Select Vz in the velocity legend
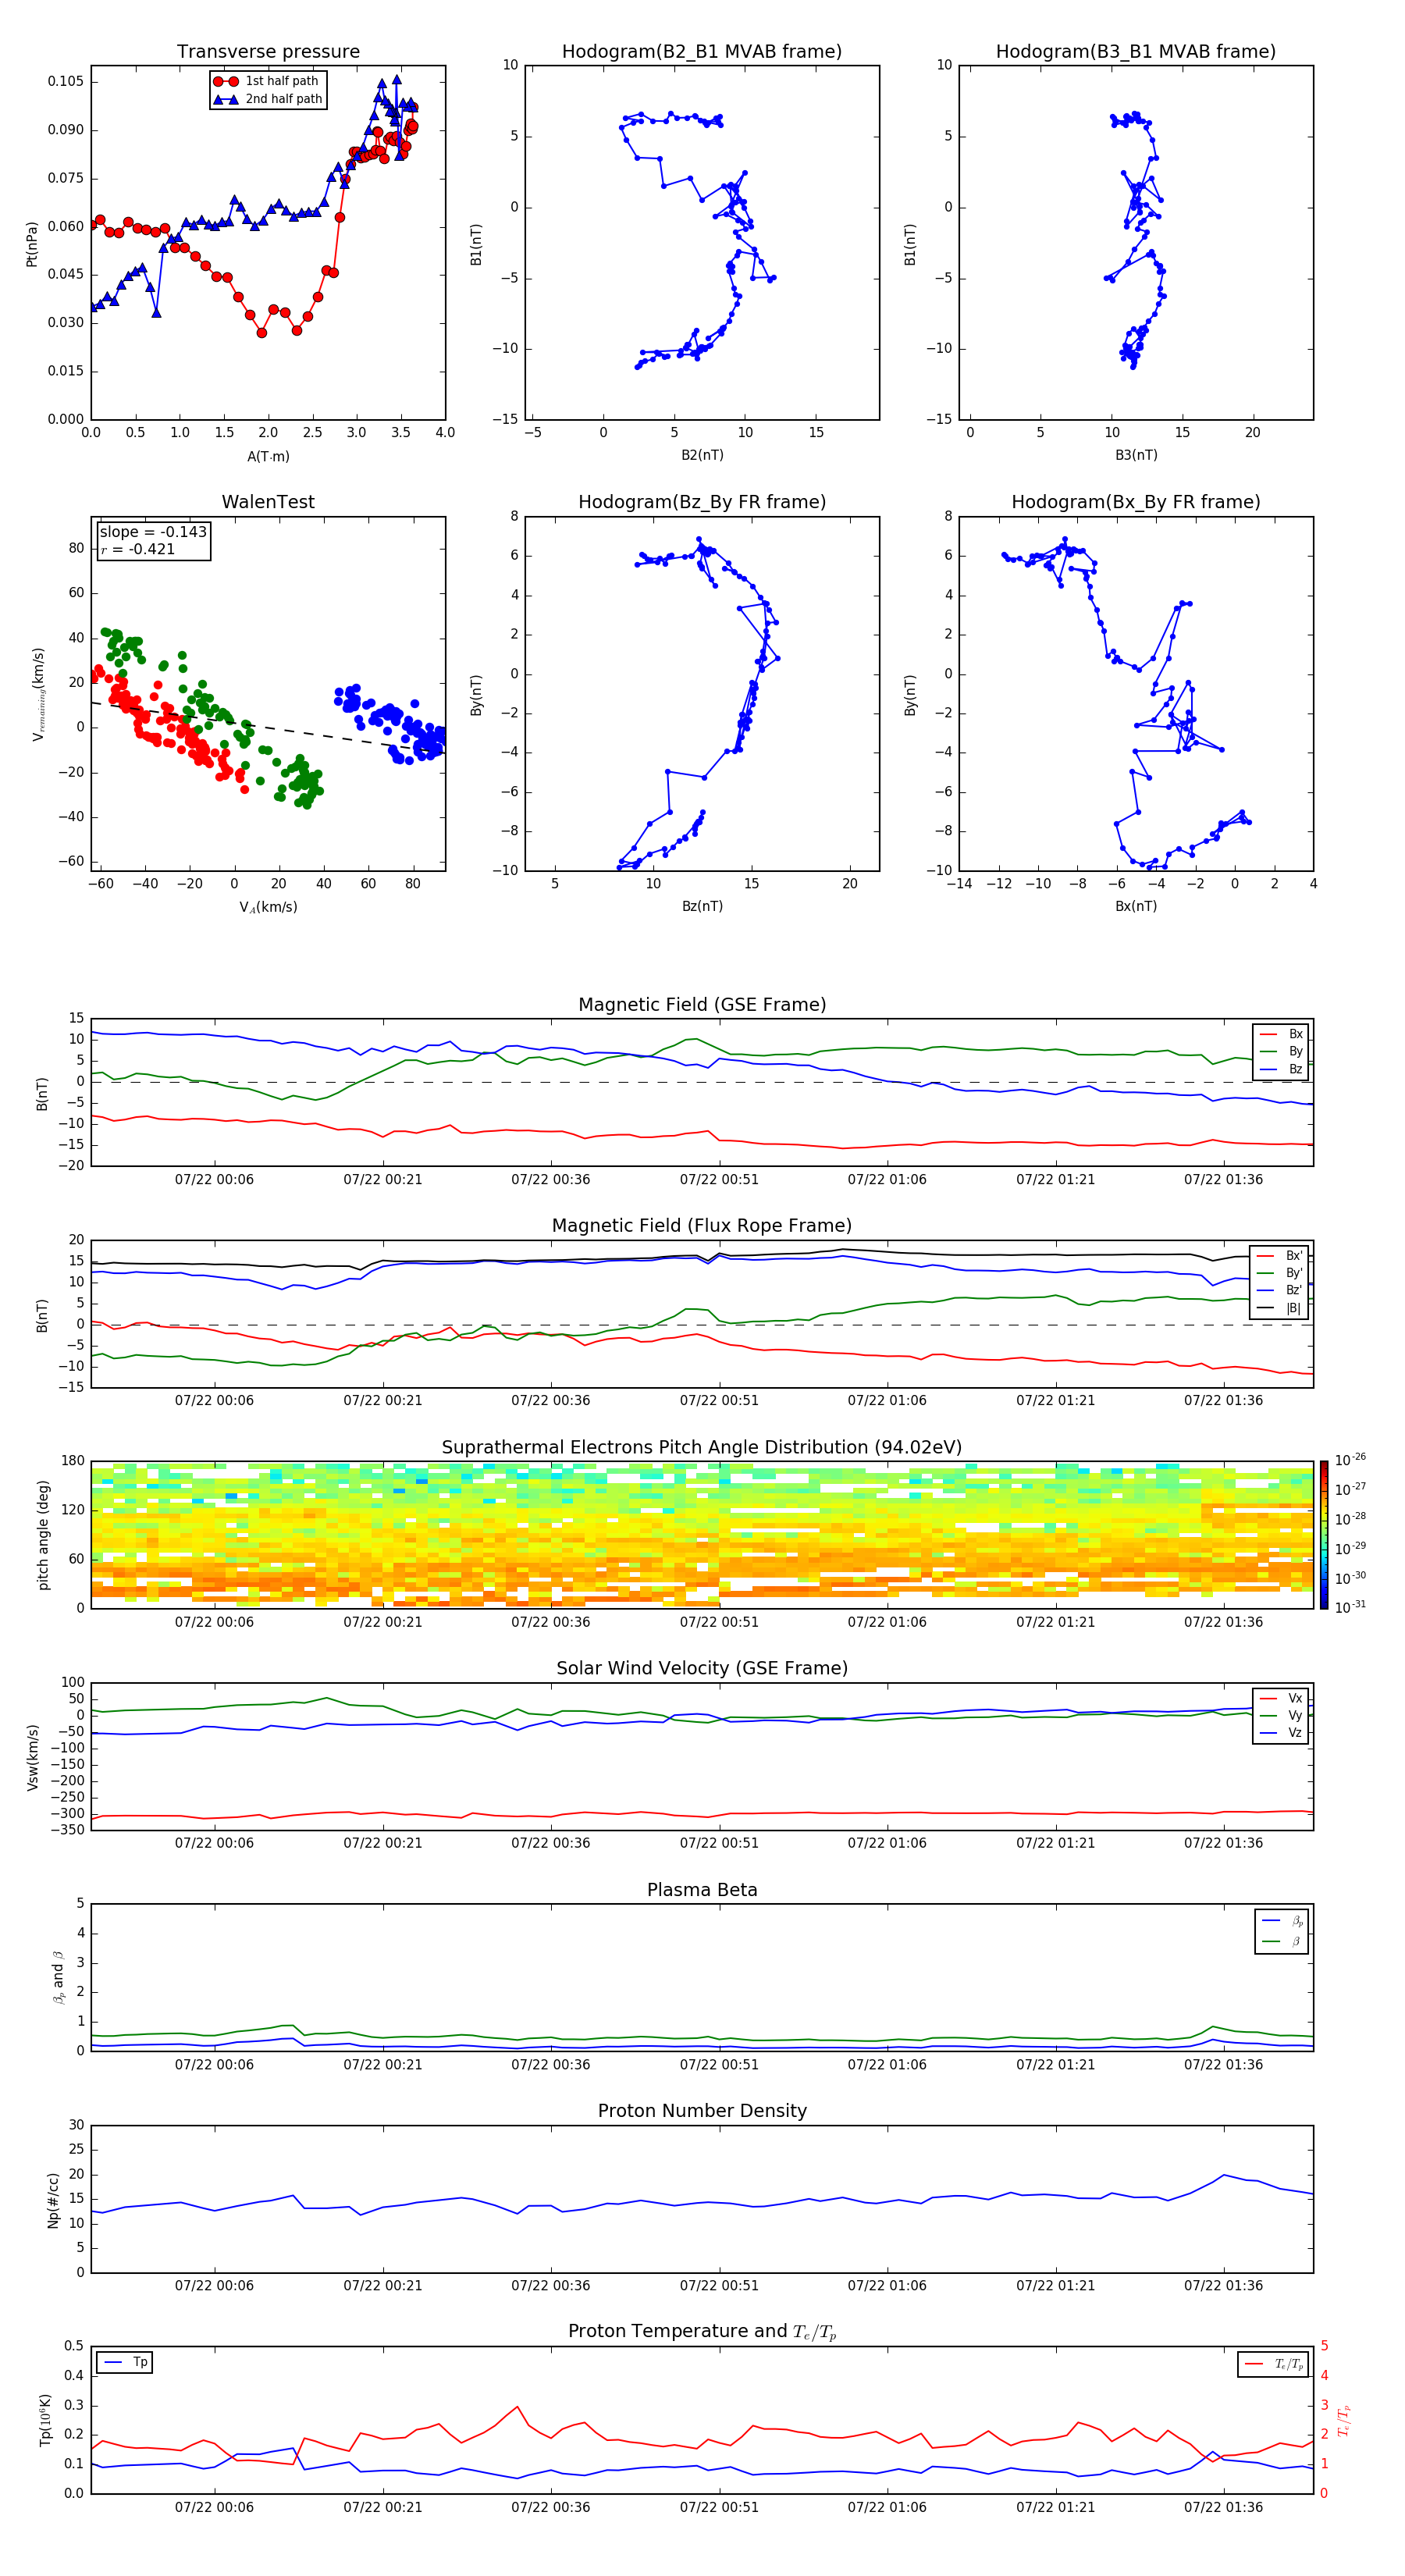The width and height of the screenshot is (1405, 2576). pyautogui.click(x=1281, y=1733)
